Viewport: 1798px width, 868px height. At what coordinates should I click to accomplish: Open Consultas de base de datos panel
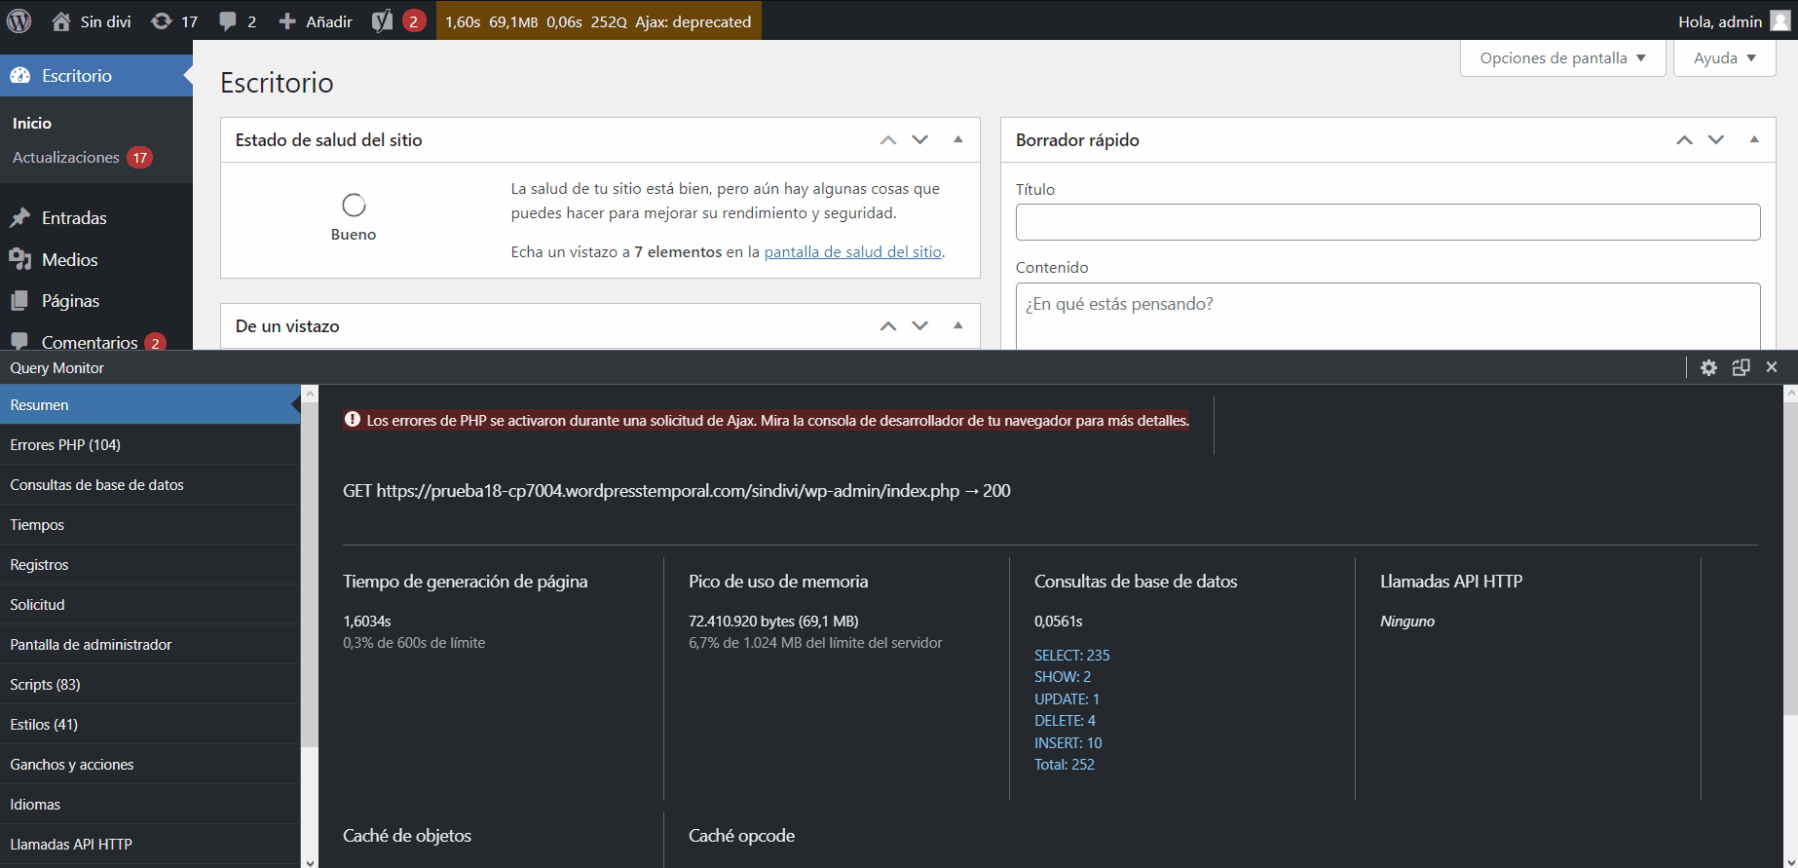click(x=96, y=485)
